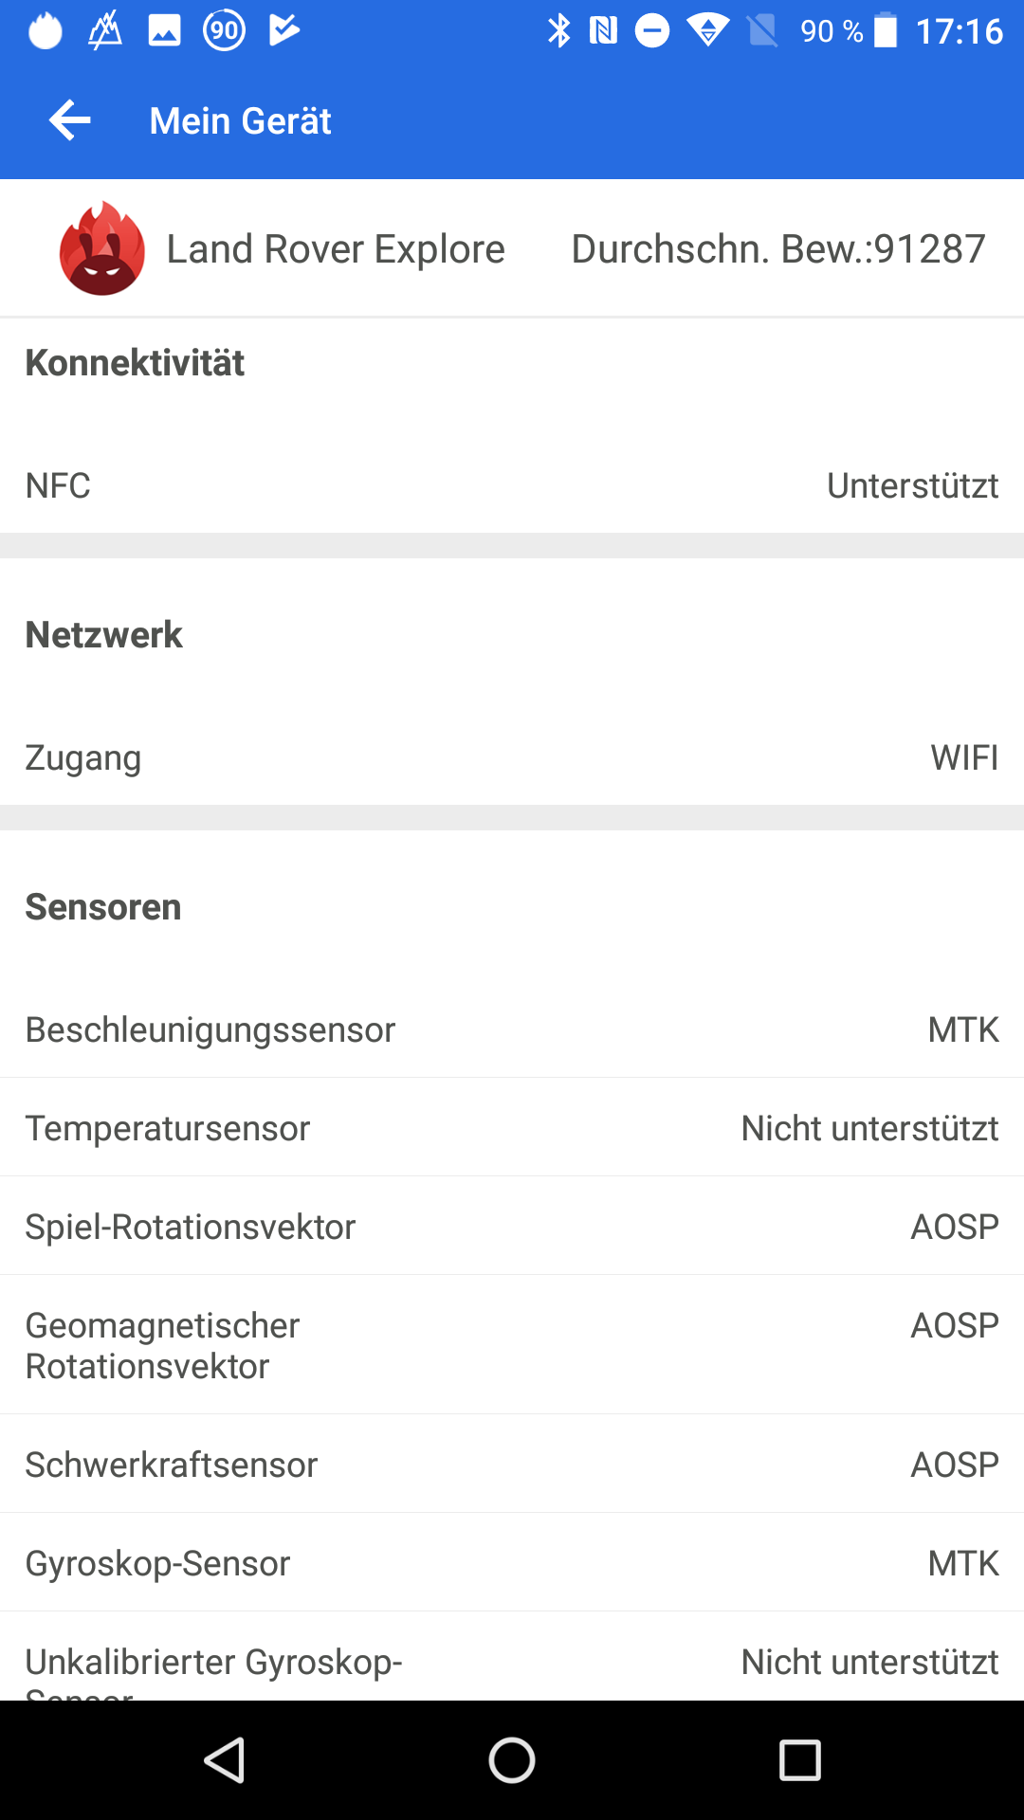Tap the NFC status bar icon
This screenshot has width=1024, height=1820.
(x=604, y=31)
